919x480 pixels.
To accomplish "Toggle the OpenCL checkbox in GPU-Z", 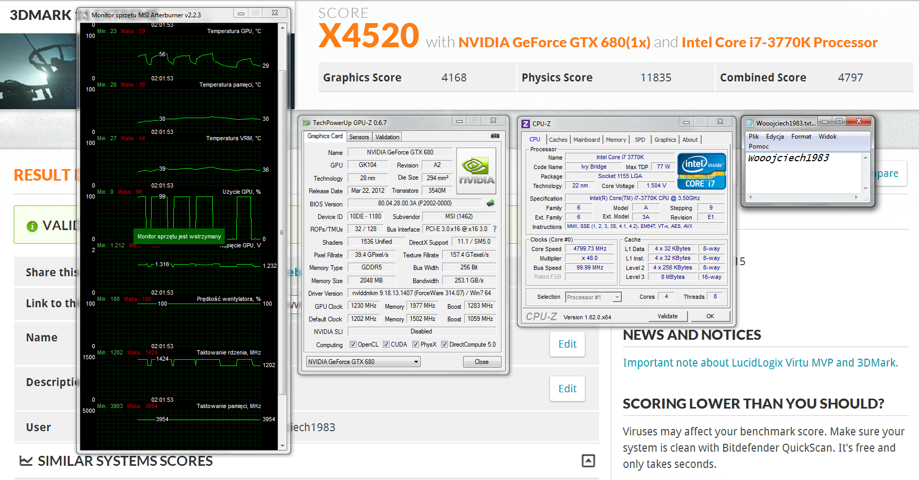I will 353,345.
